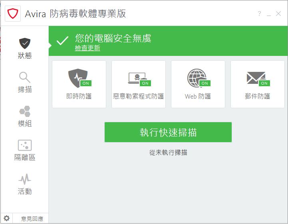Click the 從未執行掃描 status text
Image resolution: width=288 pixels, height=224 pixels.
pos(168,153)
